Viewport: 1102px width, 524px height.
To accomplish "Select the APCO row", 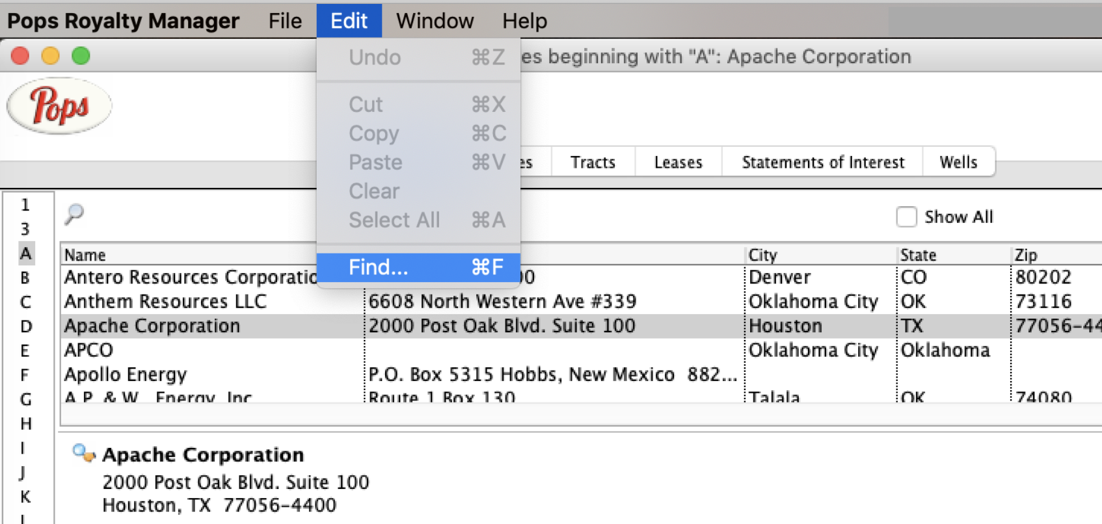I will pyautogui.click(x=581, y=350).
